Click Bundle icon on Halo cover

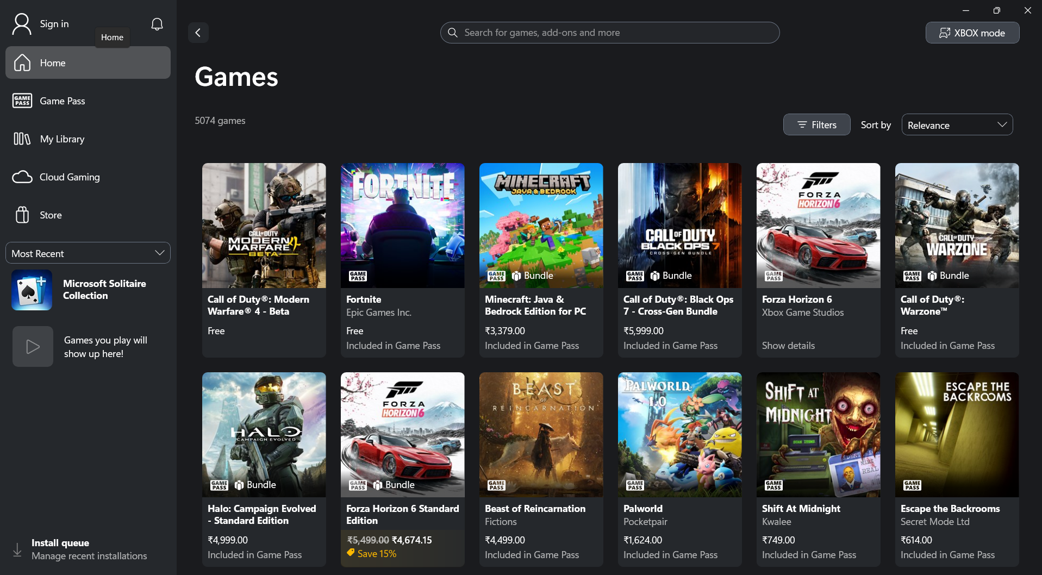[239, 485]
